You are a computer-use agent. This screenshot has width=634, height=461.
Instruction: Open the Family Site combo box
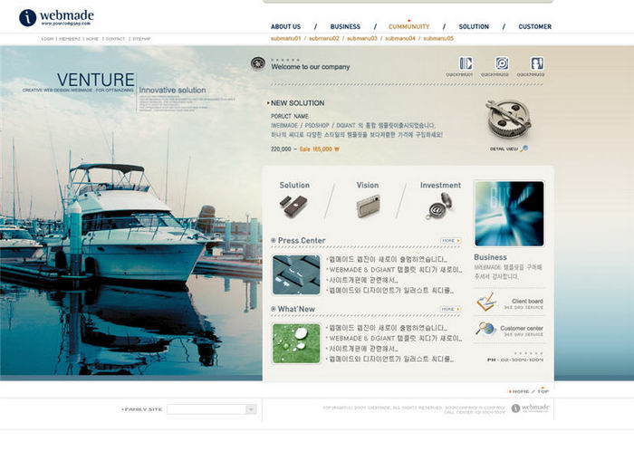(211, 409)
